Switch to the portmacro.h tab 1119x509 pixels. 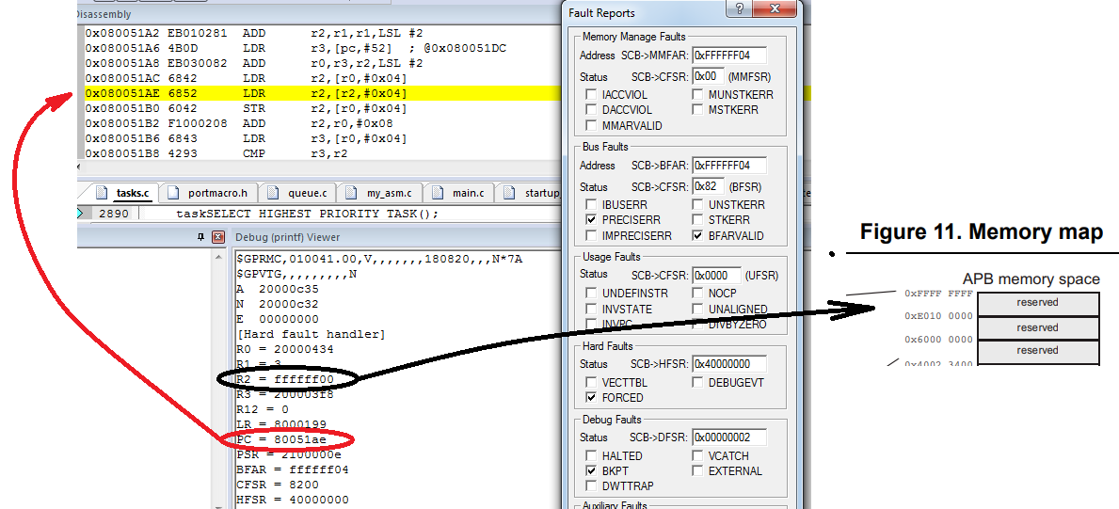(x=208, y=193)
